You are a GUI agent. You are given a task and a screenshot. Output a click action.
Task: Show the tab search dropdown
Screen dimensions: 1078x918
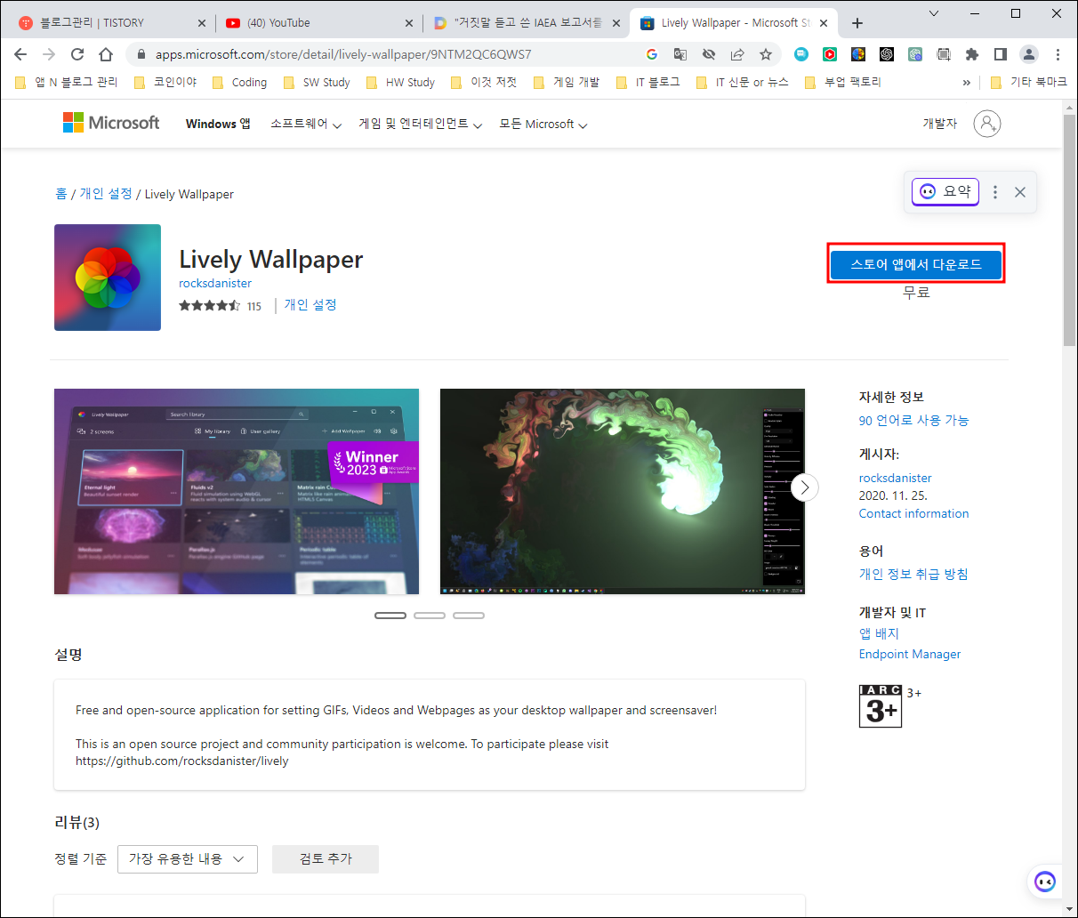pos(934,13)
